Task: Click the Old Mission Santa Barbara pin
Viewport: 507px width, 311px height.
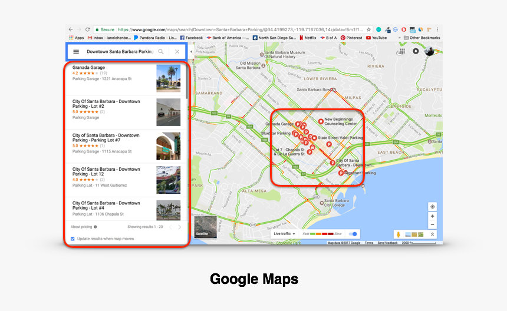Action: coord(263,65)
